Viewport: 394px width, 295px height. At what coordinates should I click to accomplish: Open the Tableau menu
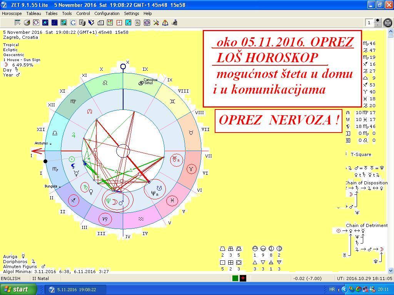click(33, 13)
